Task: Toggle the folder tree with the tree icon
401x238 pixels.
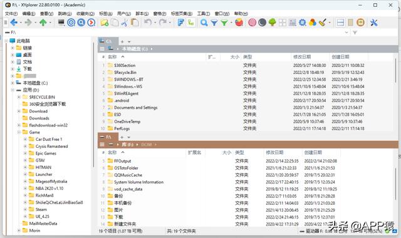Action: [x=273, y=23]
